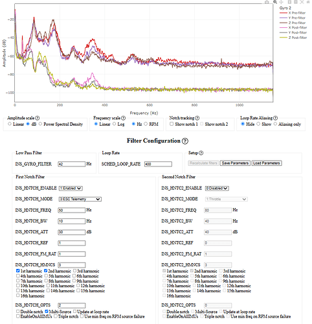
Task: Select the Log frequency scale radio
Action: pos(115,124)
